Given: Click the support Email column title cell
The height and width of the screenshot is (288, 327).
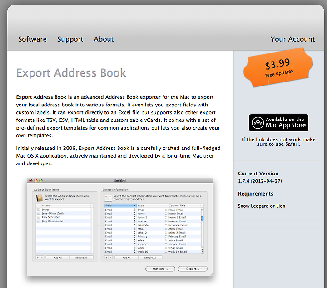Looking at the screenshot, I should pos(184,244).
